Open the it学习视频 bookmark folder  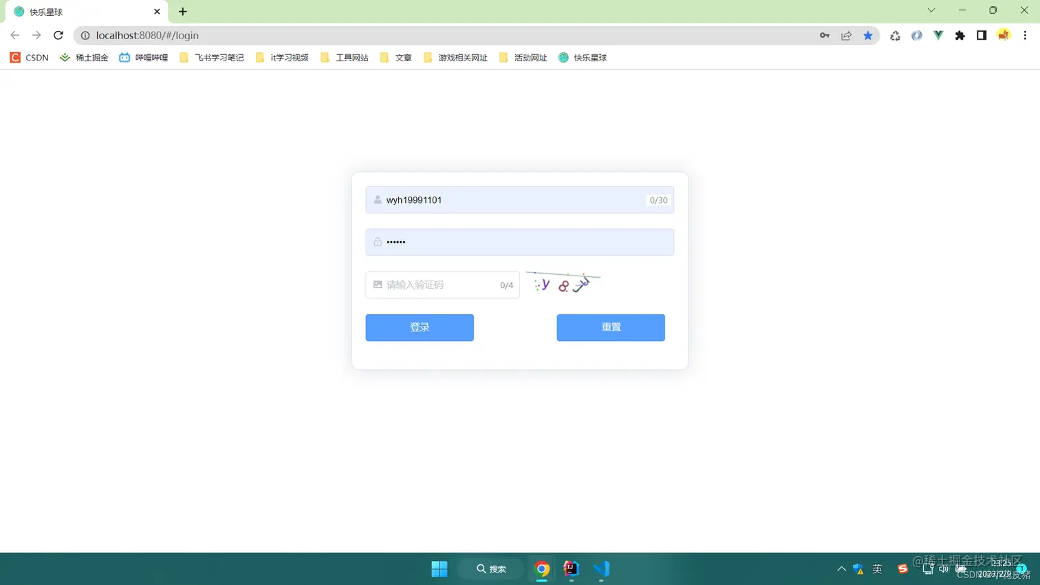click(282, 58)
